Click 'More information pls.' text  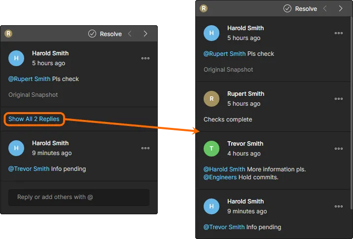tap(277, 169)
